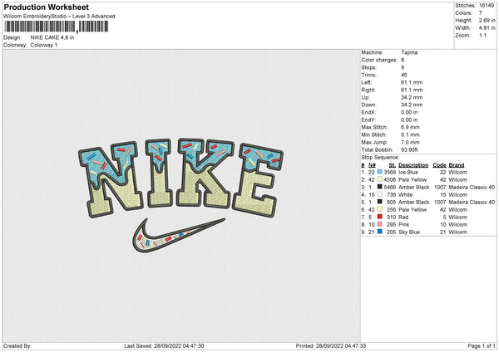Click the swoosh logo in the design preview

pyautogui.click(x=179, y=235)
